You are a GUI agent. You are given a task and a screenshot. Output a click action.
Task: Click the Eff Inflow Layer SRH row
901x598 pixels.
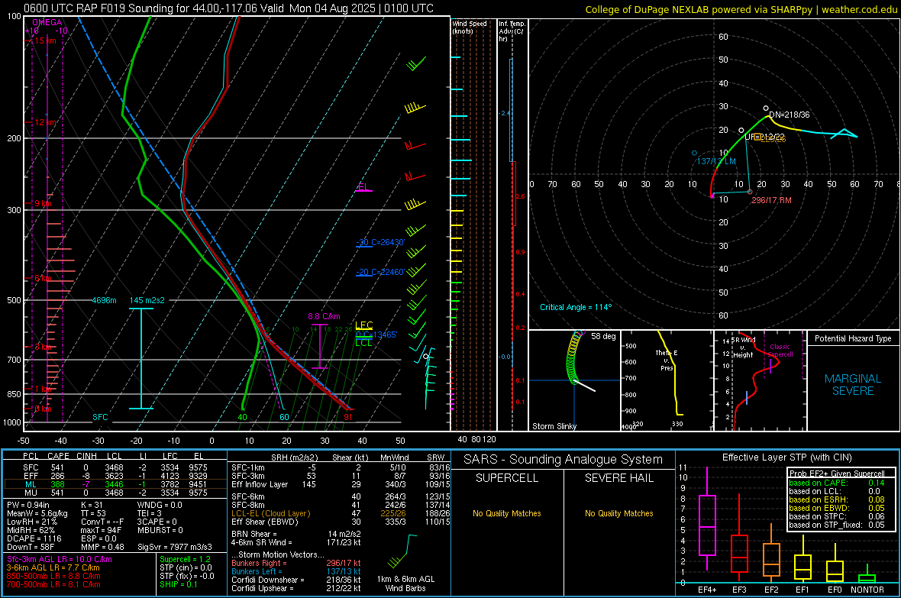pyautogui.click(x=341, y=484)
